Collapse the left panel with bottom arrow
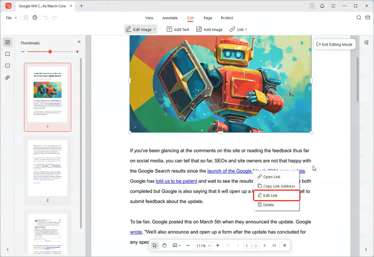Image resolution: width=374 pixels, height=257 pixels. (x=7, y=250)
